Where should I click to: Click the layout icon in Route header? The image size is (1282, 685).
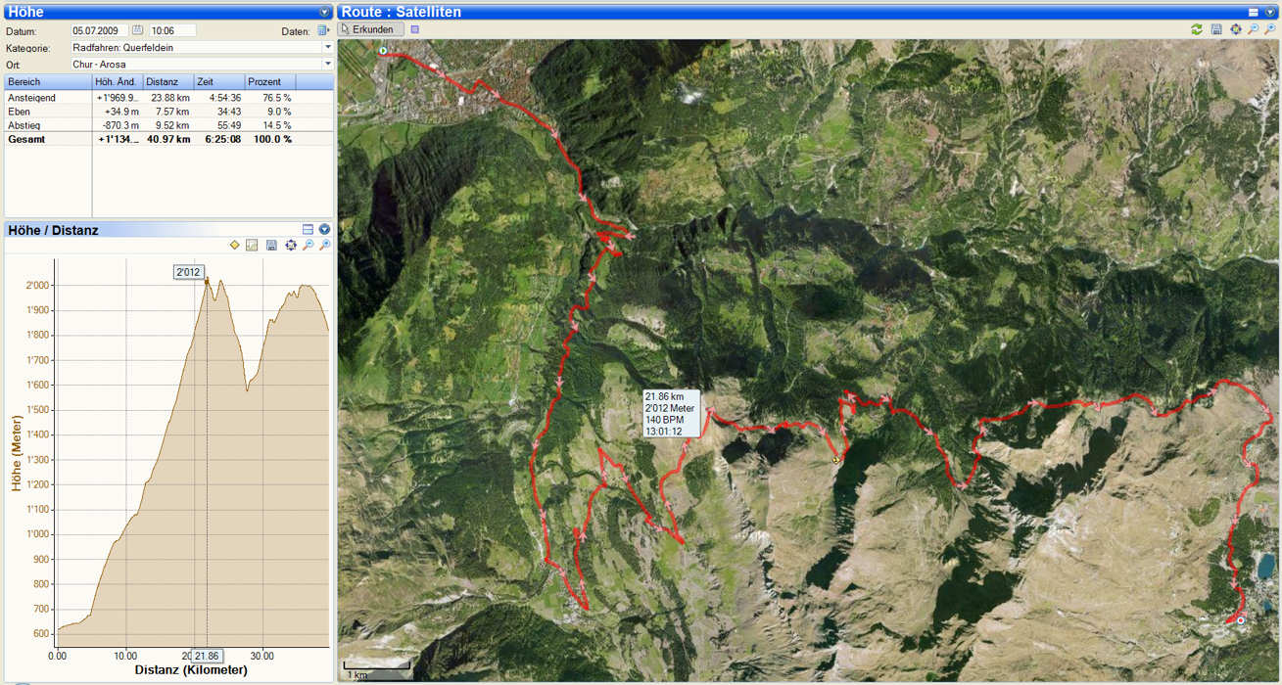[x=1254, y=12]
